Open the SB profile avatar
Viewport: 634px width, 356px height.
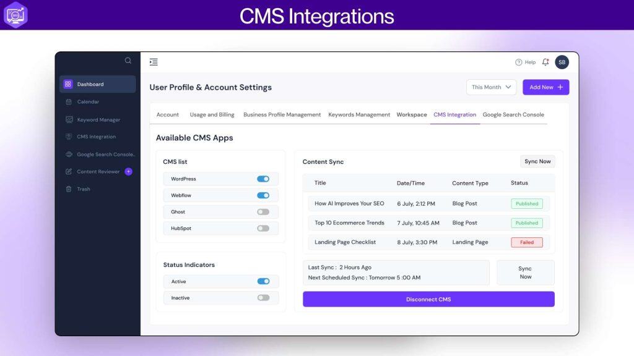562,62
